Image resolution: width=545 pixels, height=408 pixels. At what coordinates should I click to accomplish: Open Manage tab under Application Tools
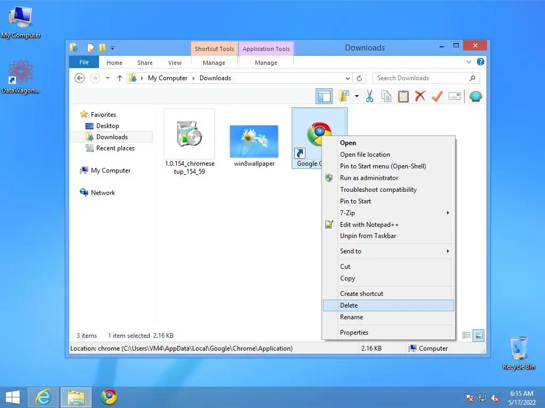tap(266, 63)
